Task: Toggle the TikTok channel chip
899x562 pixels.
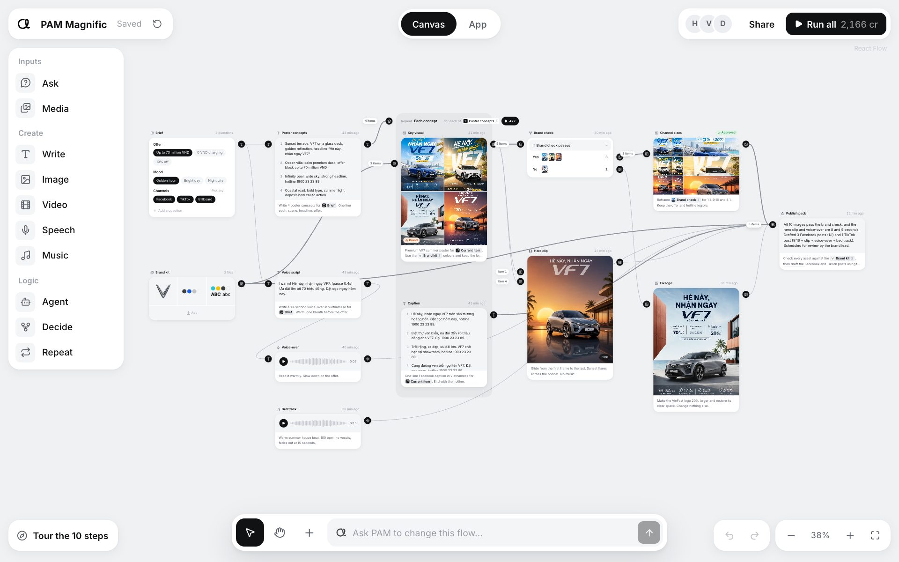Action: click(185, 199)
